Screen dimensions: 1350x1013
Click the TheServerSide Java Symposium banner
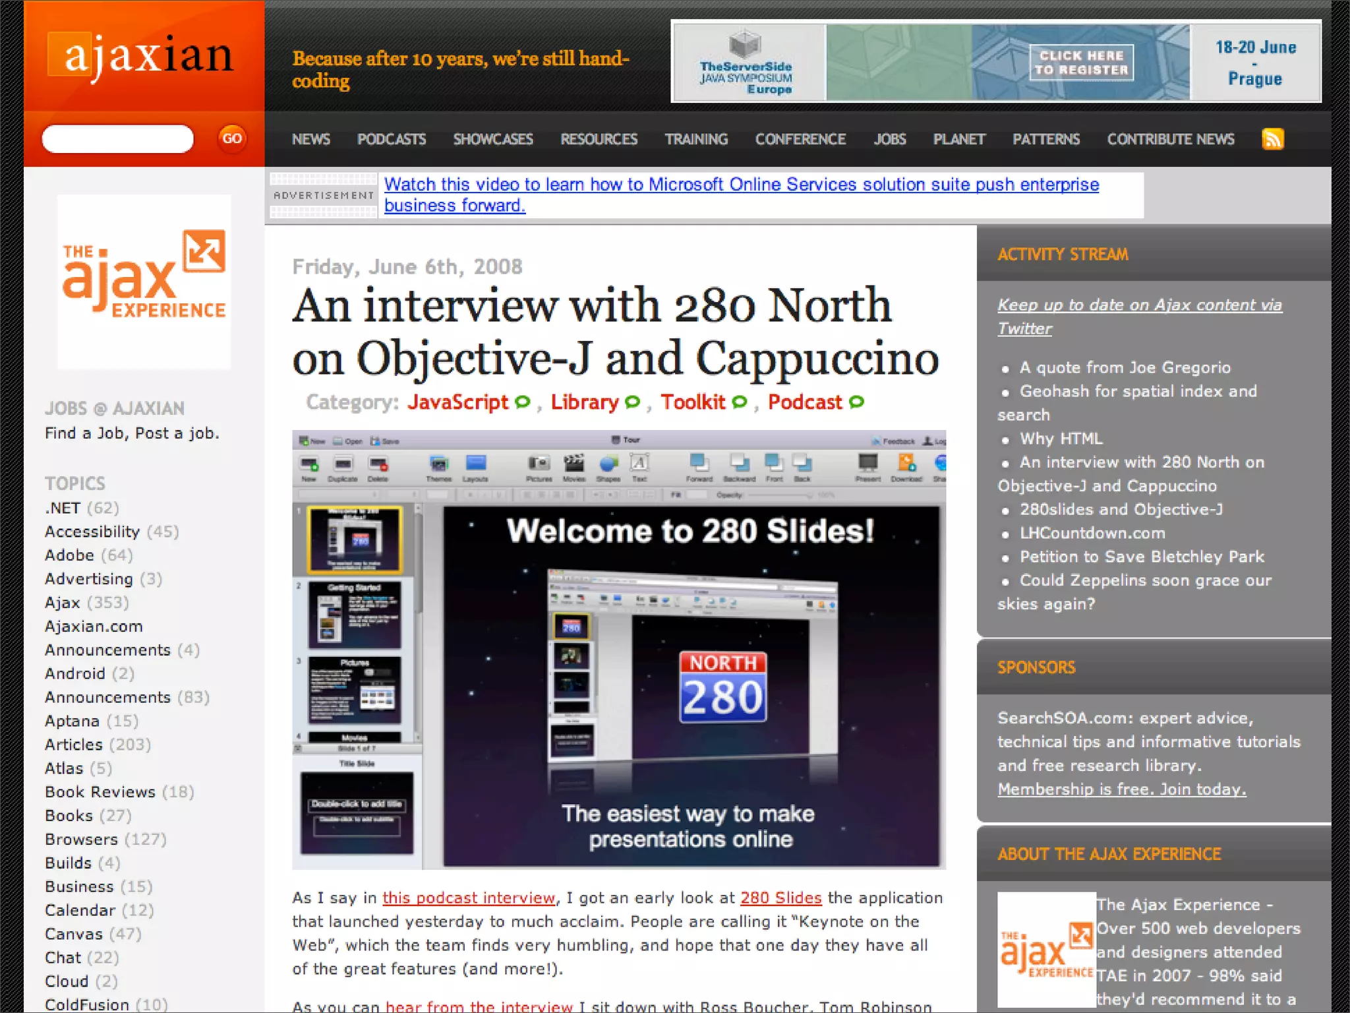click(995, 61)
